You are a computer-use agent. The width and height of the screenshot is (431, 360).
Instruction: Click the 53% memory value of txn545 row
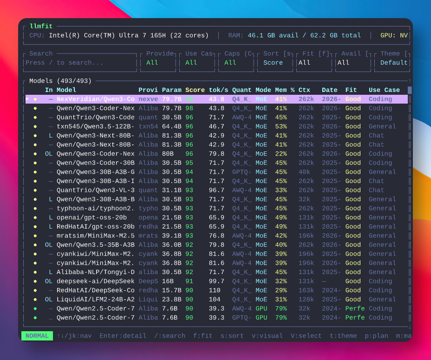[x=281, y=126]
